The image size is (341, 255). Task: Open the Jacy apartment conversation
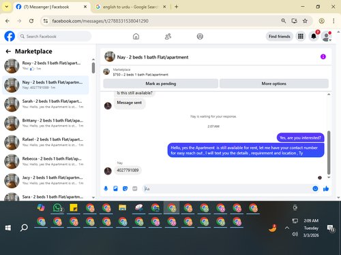point(46,180)
